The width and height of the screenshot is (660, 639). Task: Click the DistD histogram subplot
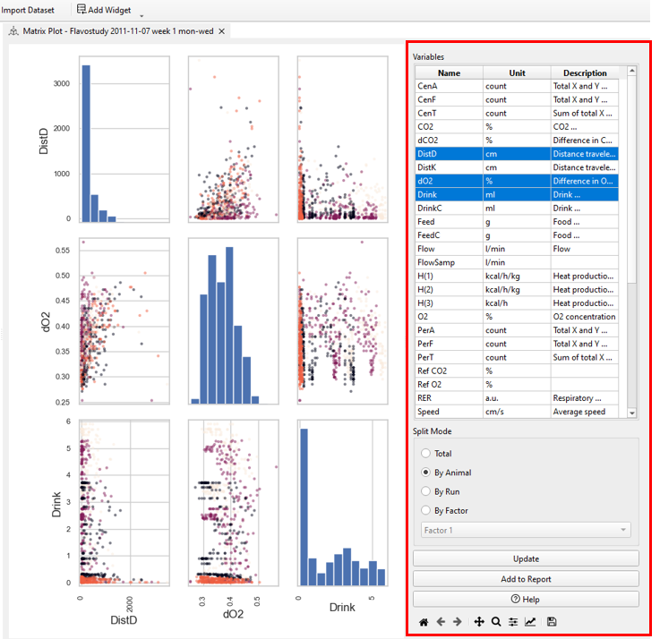[124, 140]
